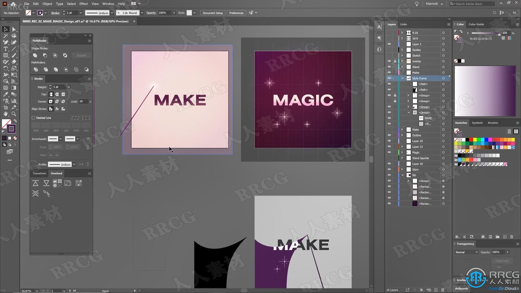The height and width of the screenshot is (293, 521).
Task: Click the Exclude pathfinder icon
Action: 65,55
